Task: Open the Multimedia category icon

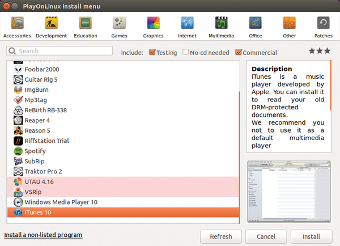Action: click(x=221, y=23)
